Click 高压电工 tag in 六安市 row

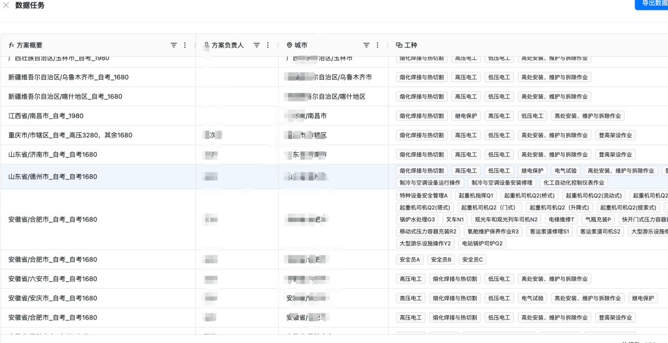[411, 279]
